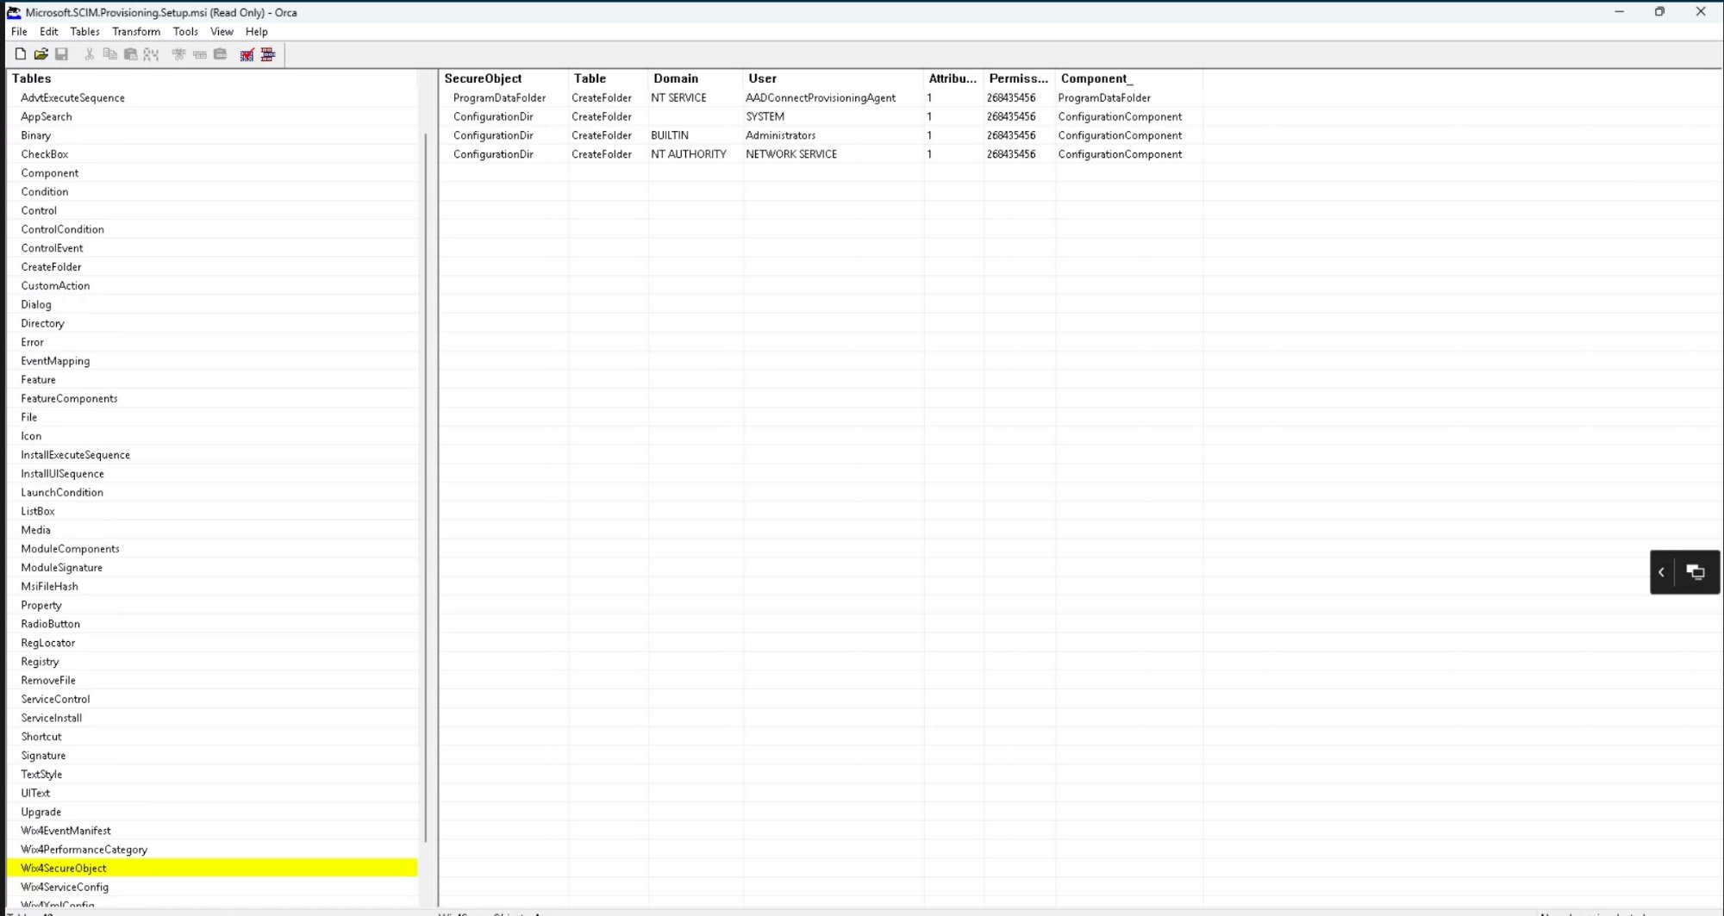Click the Domain column header
This screenshot has width=1724, height=916.
[x=695, y=78]
